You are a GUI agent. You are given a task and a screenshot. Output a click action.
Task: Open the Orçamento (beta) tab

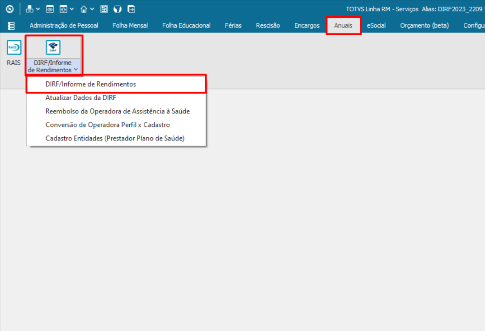coord(424,26)
